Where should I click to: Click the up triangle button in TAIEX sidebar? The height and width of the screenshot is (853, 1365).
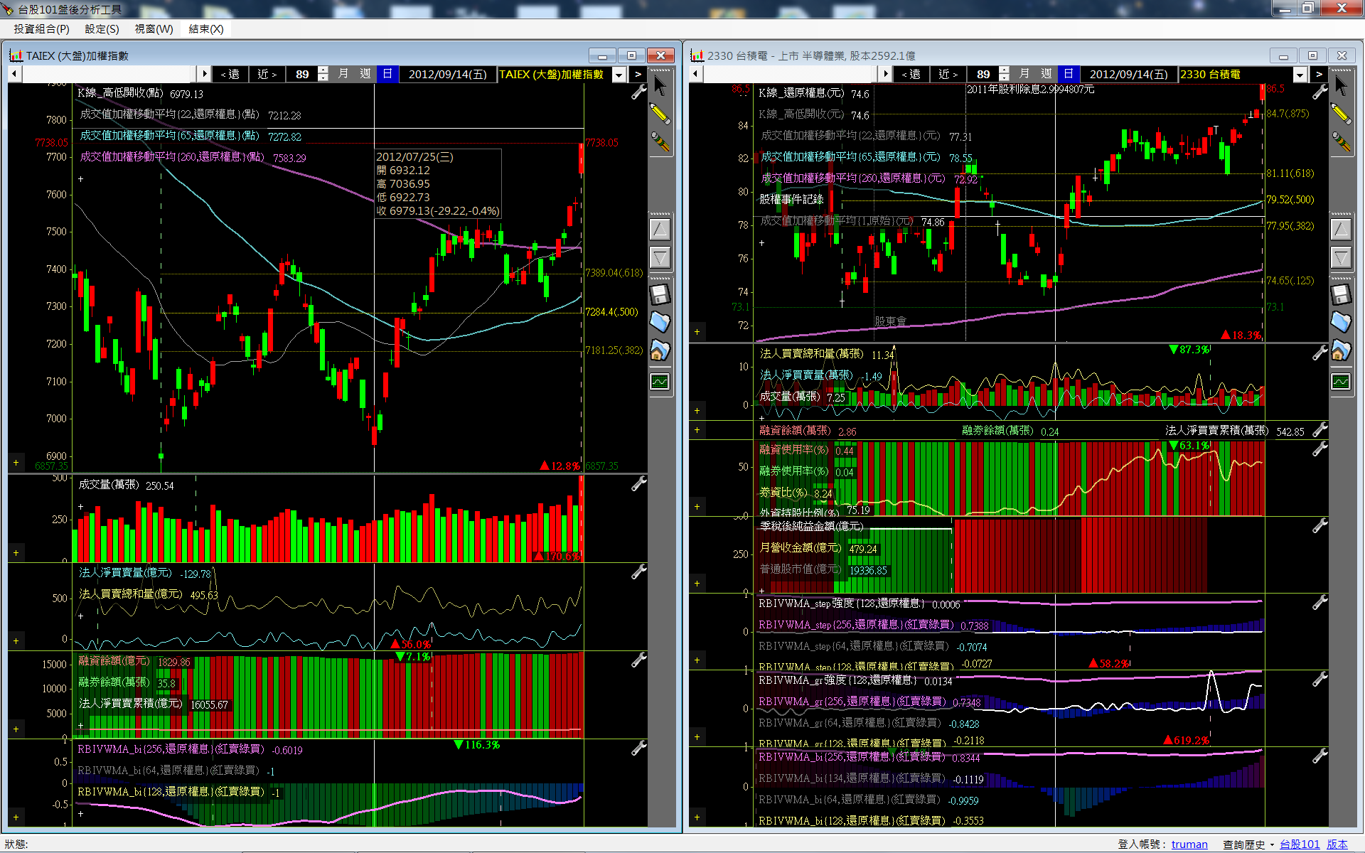click(x=660, y=229)
